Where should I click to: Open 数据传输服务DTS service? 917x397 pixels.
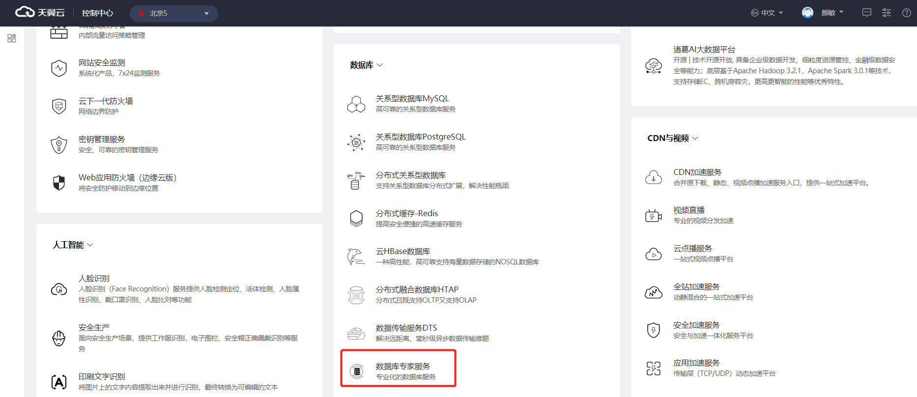pyautogui.click(x=406, y=328)
